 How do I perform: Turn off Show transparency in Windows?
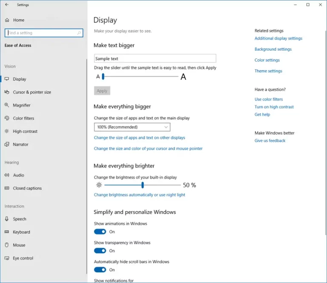(x=100, y=251)
